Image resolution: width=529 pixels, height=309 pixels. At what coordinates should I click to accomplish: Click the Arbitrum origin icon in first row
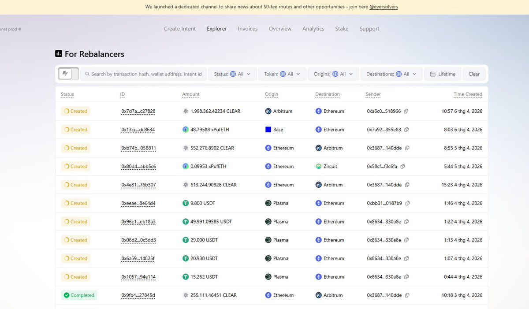268,112
